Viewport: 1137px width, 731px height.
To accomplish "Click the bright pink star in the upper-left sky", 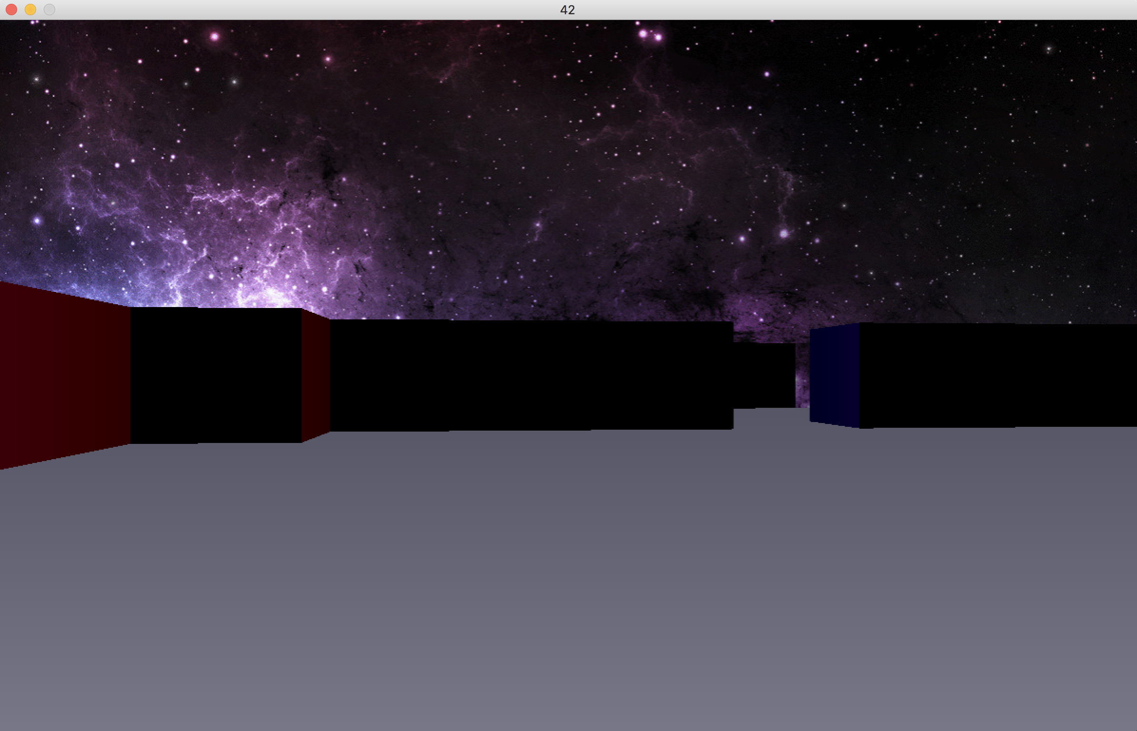I will (214, 37).
